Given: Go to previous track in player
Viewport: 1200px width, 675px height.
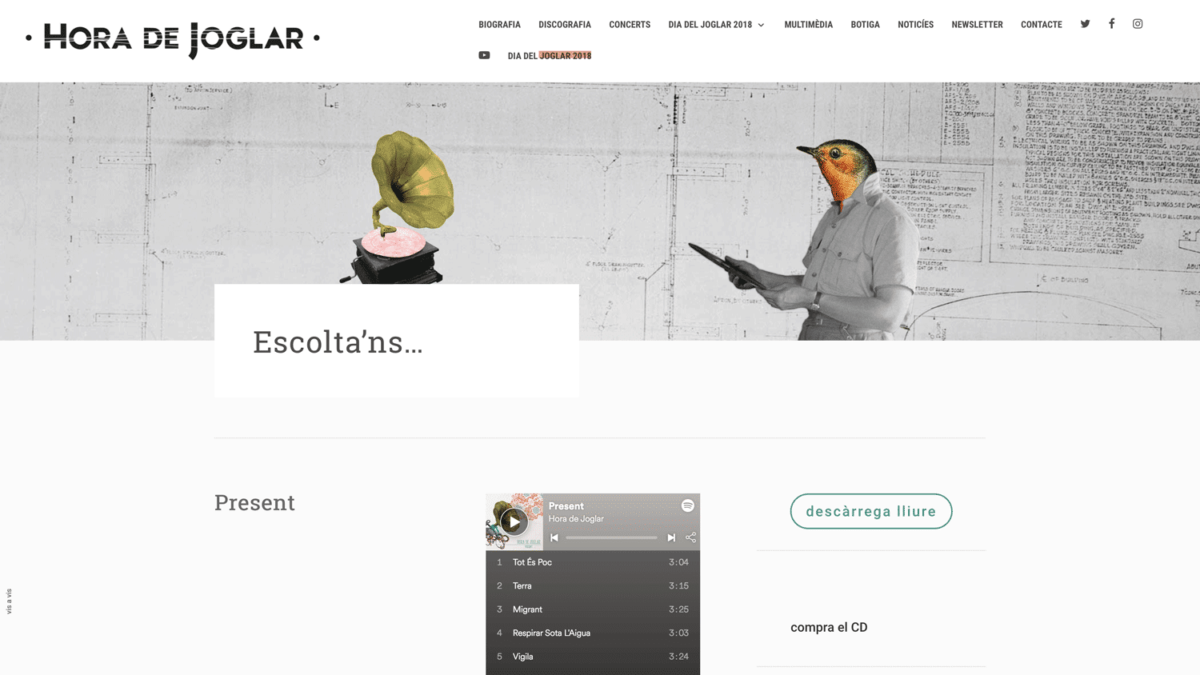Looking at the screenshot, I should point(554,537).
